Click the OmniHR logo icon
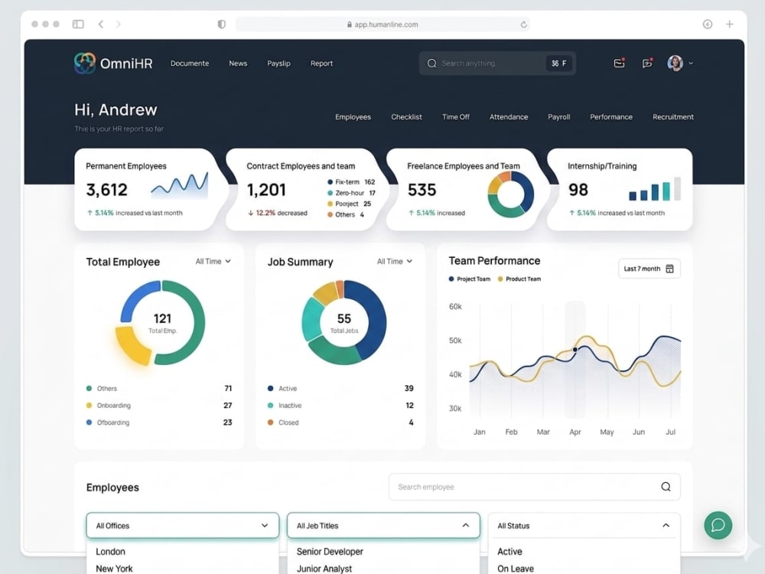Image resolution: width=765 pixels, height=574 pixels. click(85, 63)
